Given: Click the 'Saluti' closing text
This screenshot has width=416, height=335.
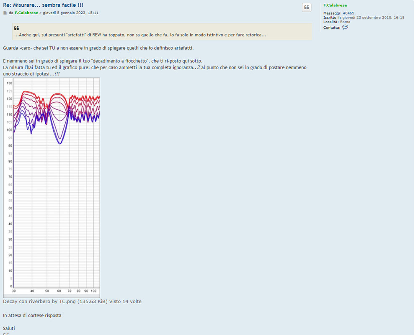Looking at the screenshot, I should [9, 328].
